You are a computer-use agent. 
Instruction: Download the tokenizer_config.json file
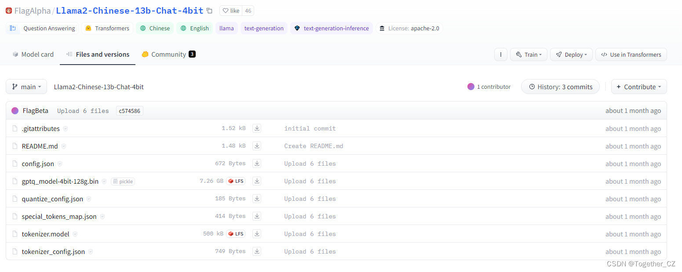[257, 251]
